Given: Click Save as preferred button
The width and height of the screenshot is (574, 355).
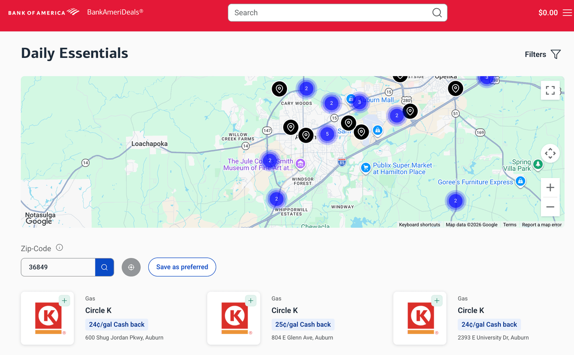Looking at the screenshot, I should 182,267.
